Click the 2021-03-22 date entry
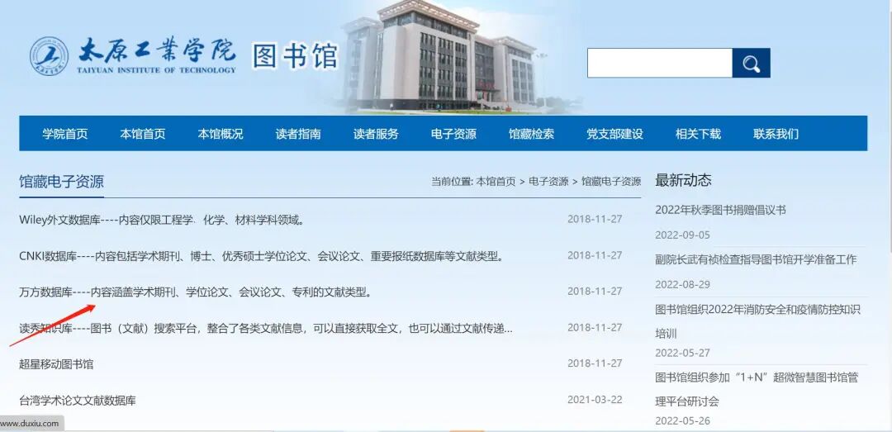892x432 pixels. coord(595,400)
